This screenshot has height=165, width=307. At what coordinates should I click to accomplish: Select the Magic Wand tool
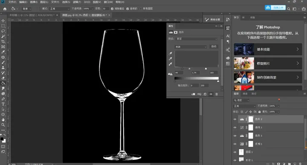[3, 36]
